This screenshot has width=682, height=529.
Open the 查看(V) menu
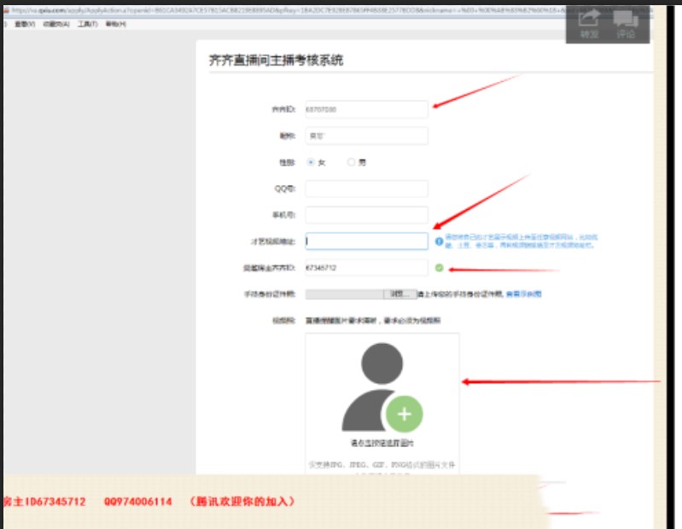[25, 24]
